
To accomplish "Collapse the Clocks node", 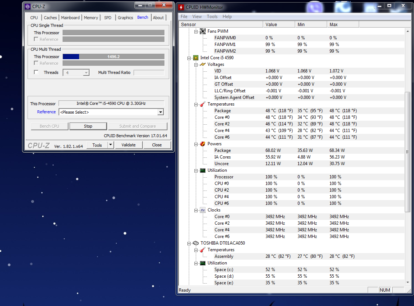I will pos(196,210).
